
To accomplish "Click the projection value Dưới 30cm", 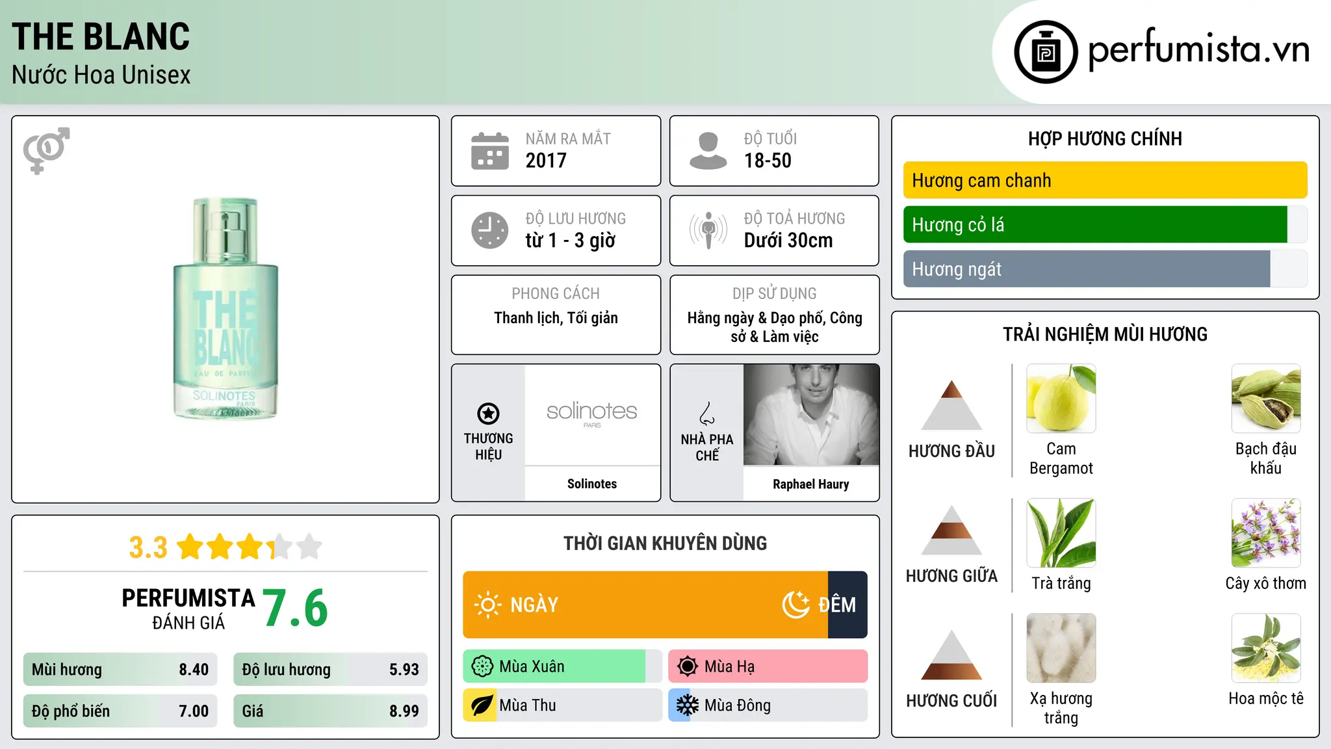I will [x=788, y=241].
